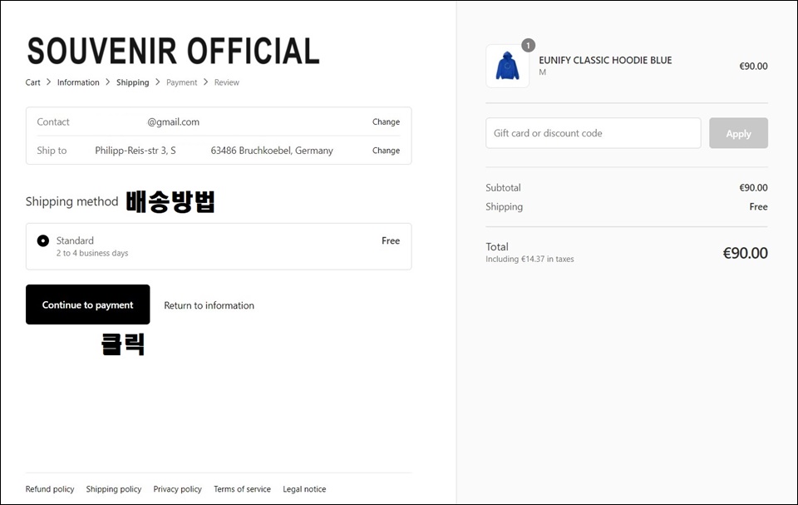Screen dimensions: 798x505
Task: Apply the discount code
Action: [738, 133]
